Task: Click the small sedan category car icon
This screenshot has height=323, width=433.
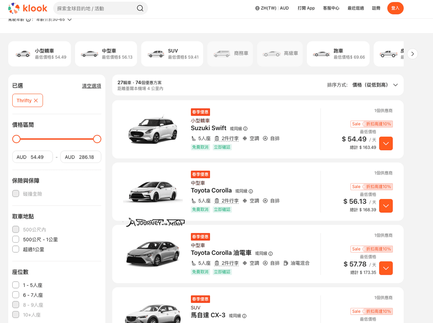Action: tap(23, 54)
